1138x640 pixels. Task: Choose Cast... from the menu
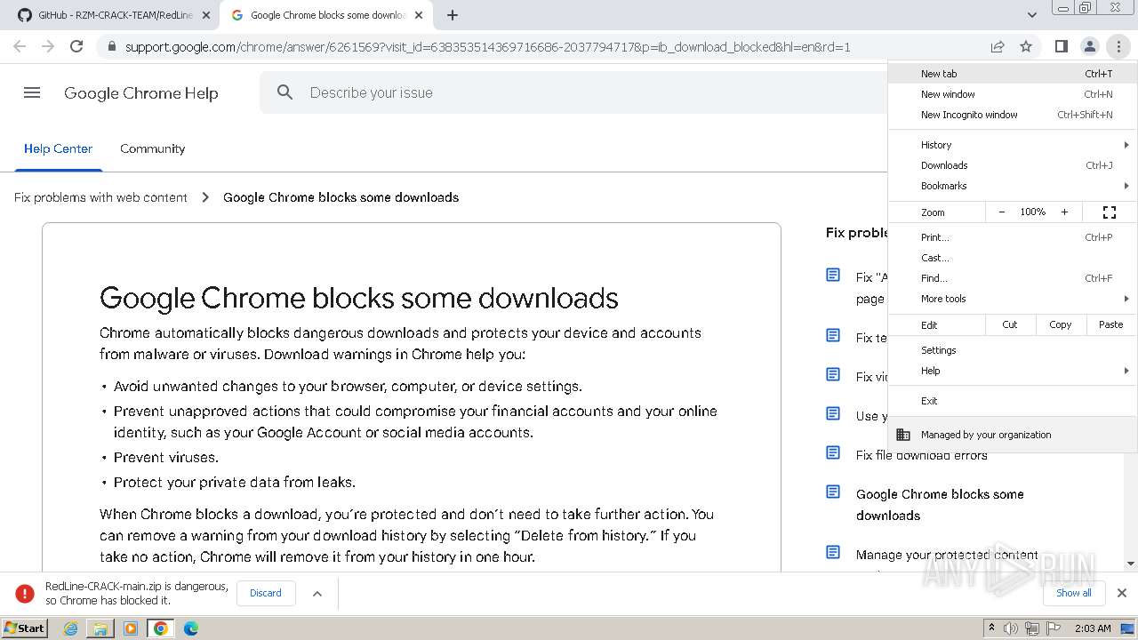[x=1013, y=258]
